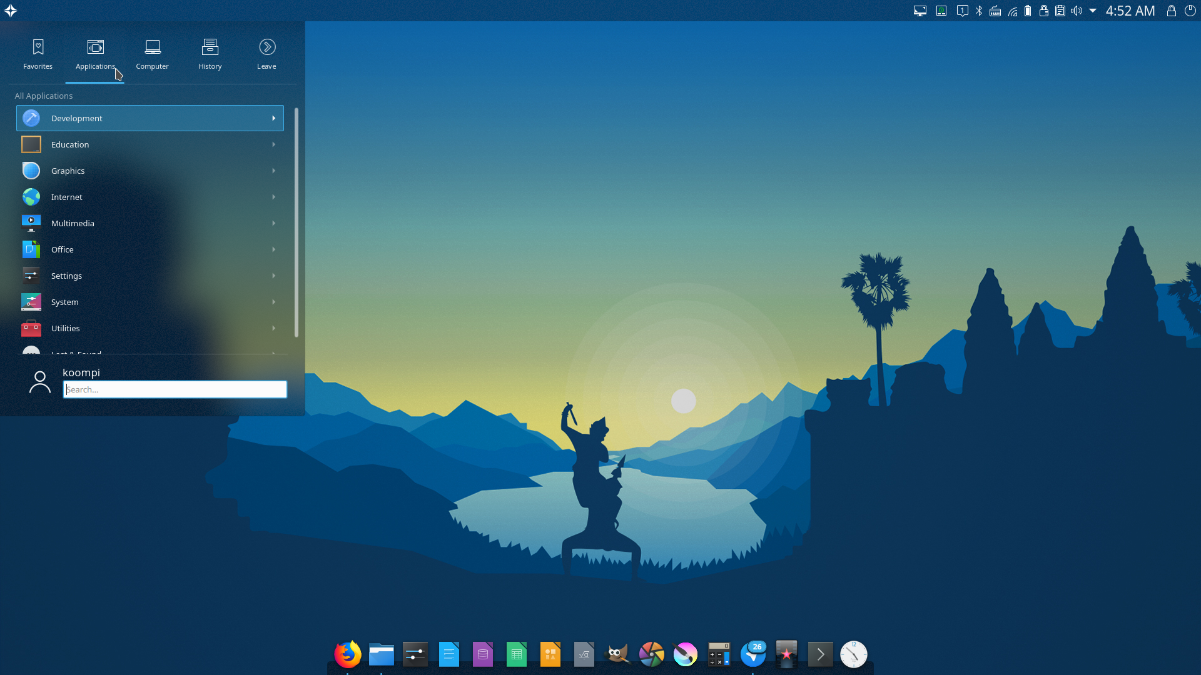The image size is (1201, 675).
Task: Lock the screen using panel lock icon
Action: click(x=1172, y=11)
